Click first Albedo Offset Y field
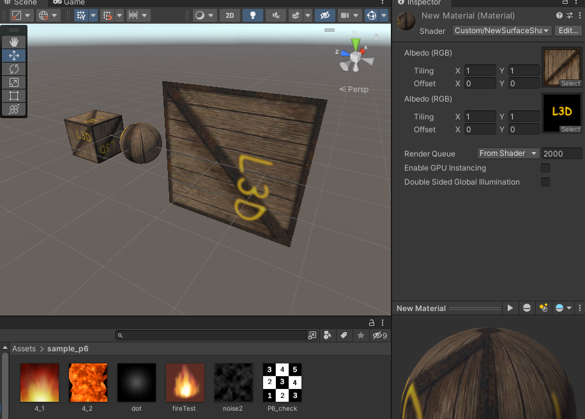The width and height of the screenshot is (585, 419). (x=524, y=83)
